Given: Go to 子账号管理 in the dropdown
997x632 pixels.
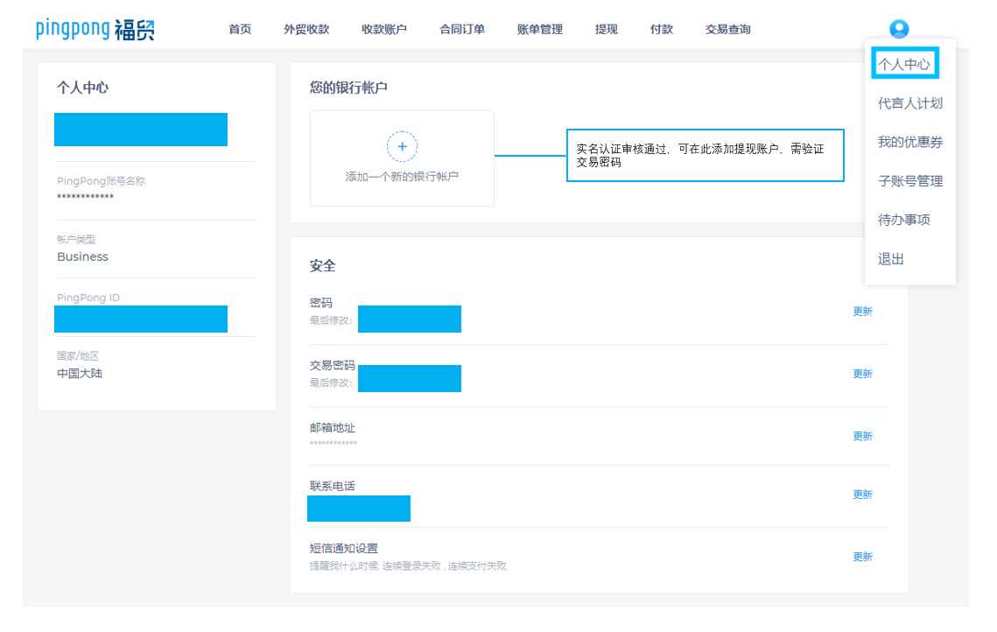Looking at the screenshot, I should (910, 180).
